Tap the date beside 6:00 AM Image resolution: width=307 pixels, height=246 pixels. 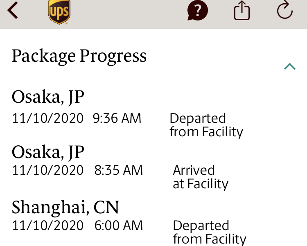(x=47, y=225)
